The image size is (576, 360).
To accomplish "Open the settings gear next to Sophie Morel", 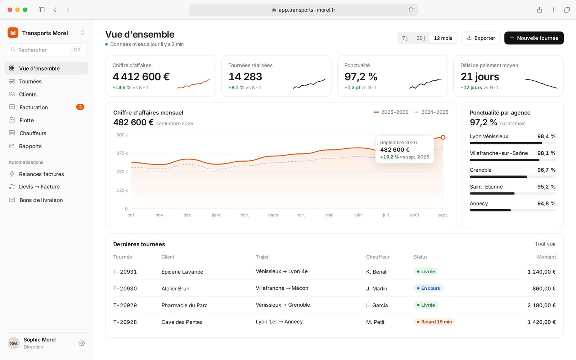I will (x=82, y=343).
